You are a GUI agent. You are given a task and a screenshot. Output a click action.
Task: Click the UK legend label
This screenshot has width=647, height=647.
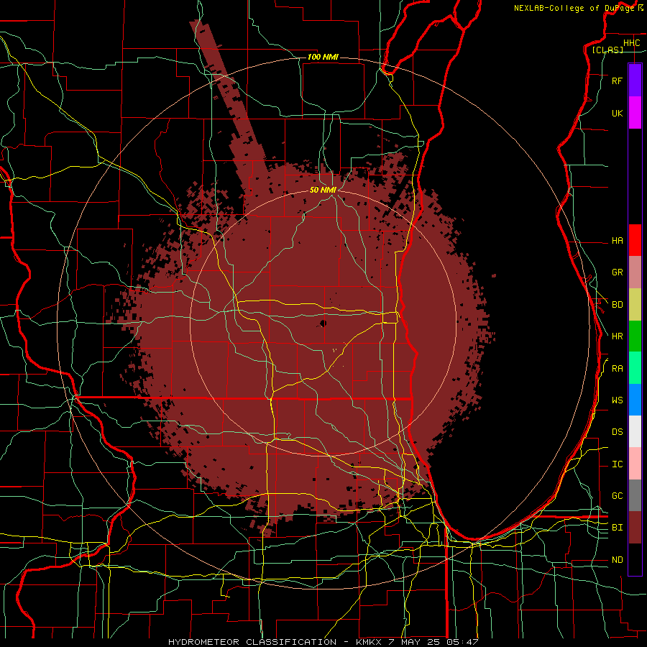point(617,113)
